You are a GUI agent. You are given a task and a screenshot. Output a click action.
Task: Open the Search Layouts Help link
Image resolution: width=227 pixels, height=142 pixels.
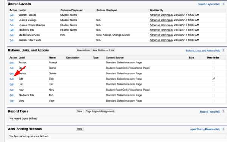tap(209, 4)
